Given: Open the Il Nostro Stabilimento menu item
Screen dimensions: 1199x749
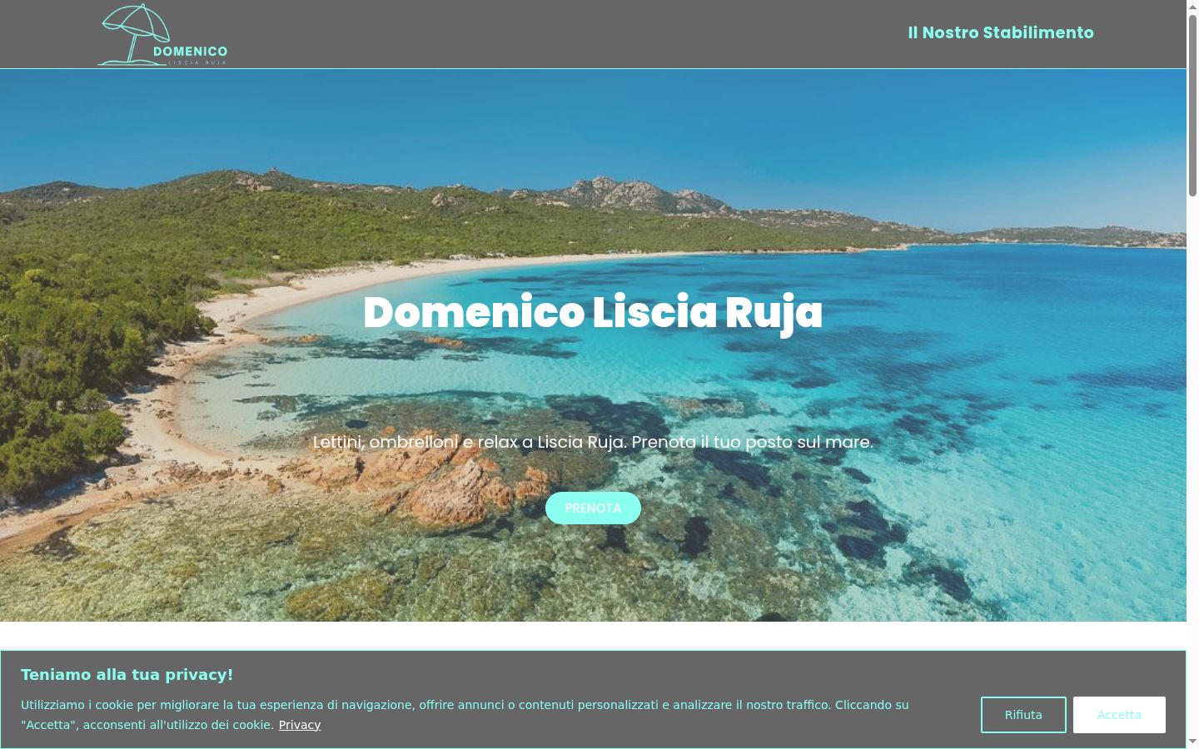Looking at the screenshot, I should click(1001, 32).
